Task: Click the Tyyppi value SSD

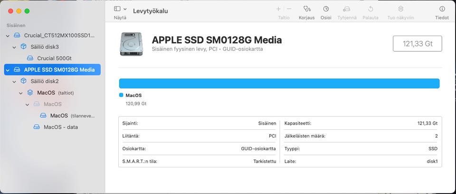Action: click(x=433, y=148)
